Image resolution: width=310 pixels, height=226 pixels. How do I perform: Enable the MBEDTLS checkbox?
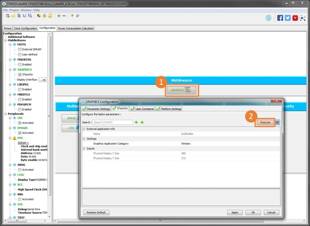point(20,99)
